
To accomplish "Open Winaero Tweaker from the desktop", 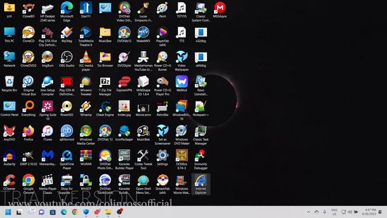I will click(86, 86).
